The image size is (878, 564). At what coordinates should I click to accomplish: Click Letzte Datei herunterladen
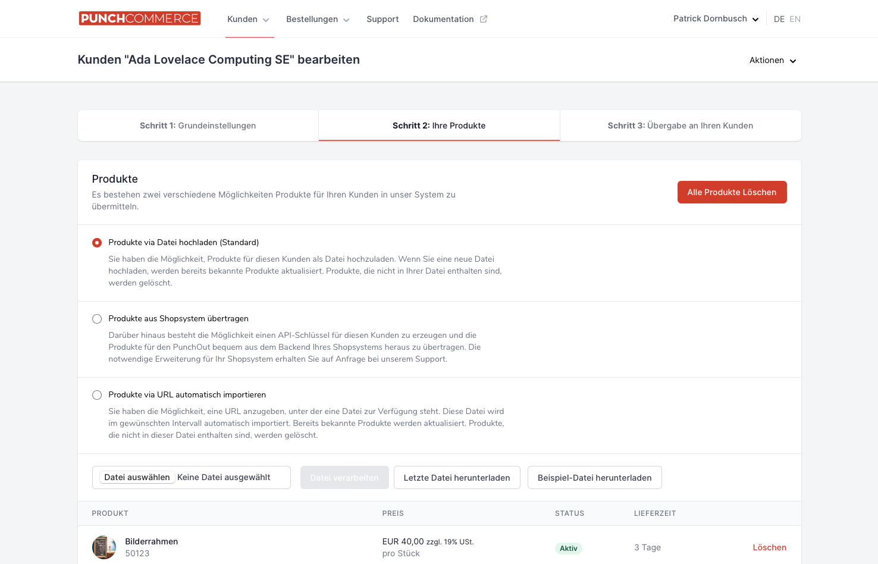[x=457, y=477]
